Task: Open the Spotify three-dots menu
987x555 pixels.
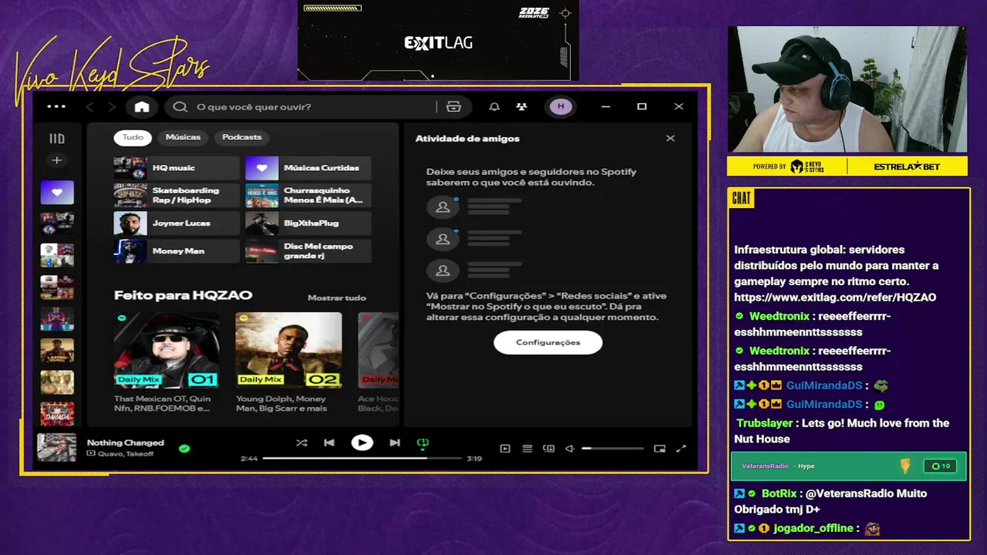Action: 56,106
